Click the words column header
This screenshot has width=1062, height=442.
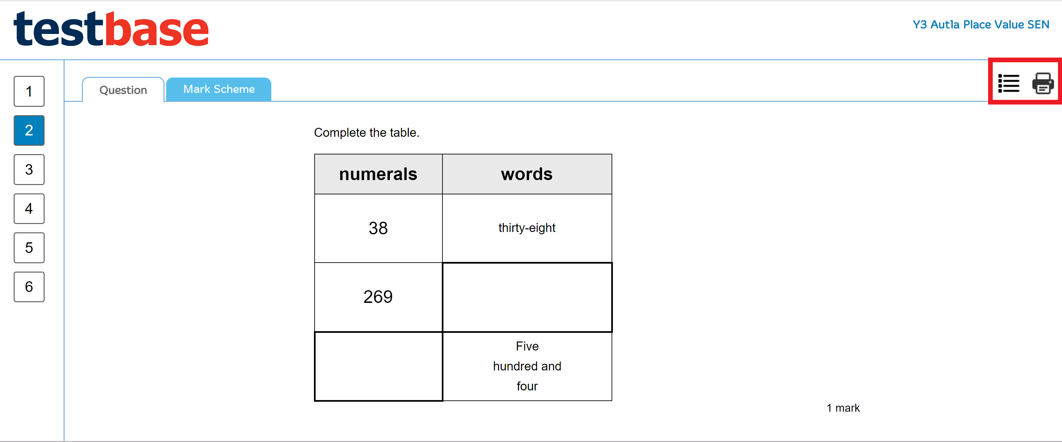[527, 174]
